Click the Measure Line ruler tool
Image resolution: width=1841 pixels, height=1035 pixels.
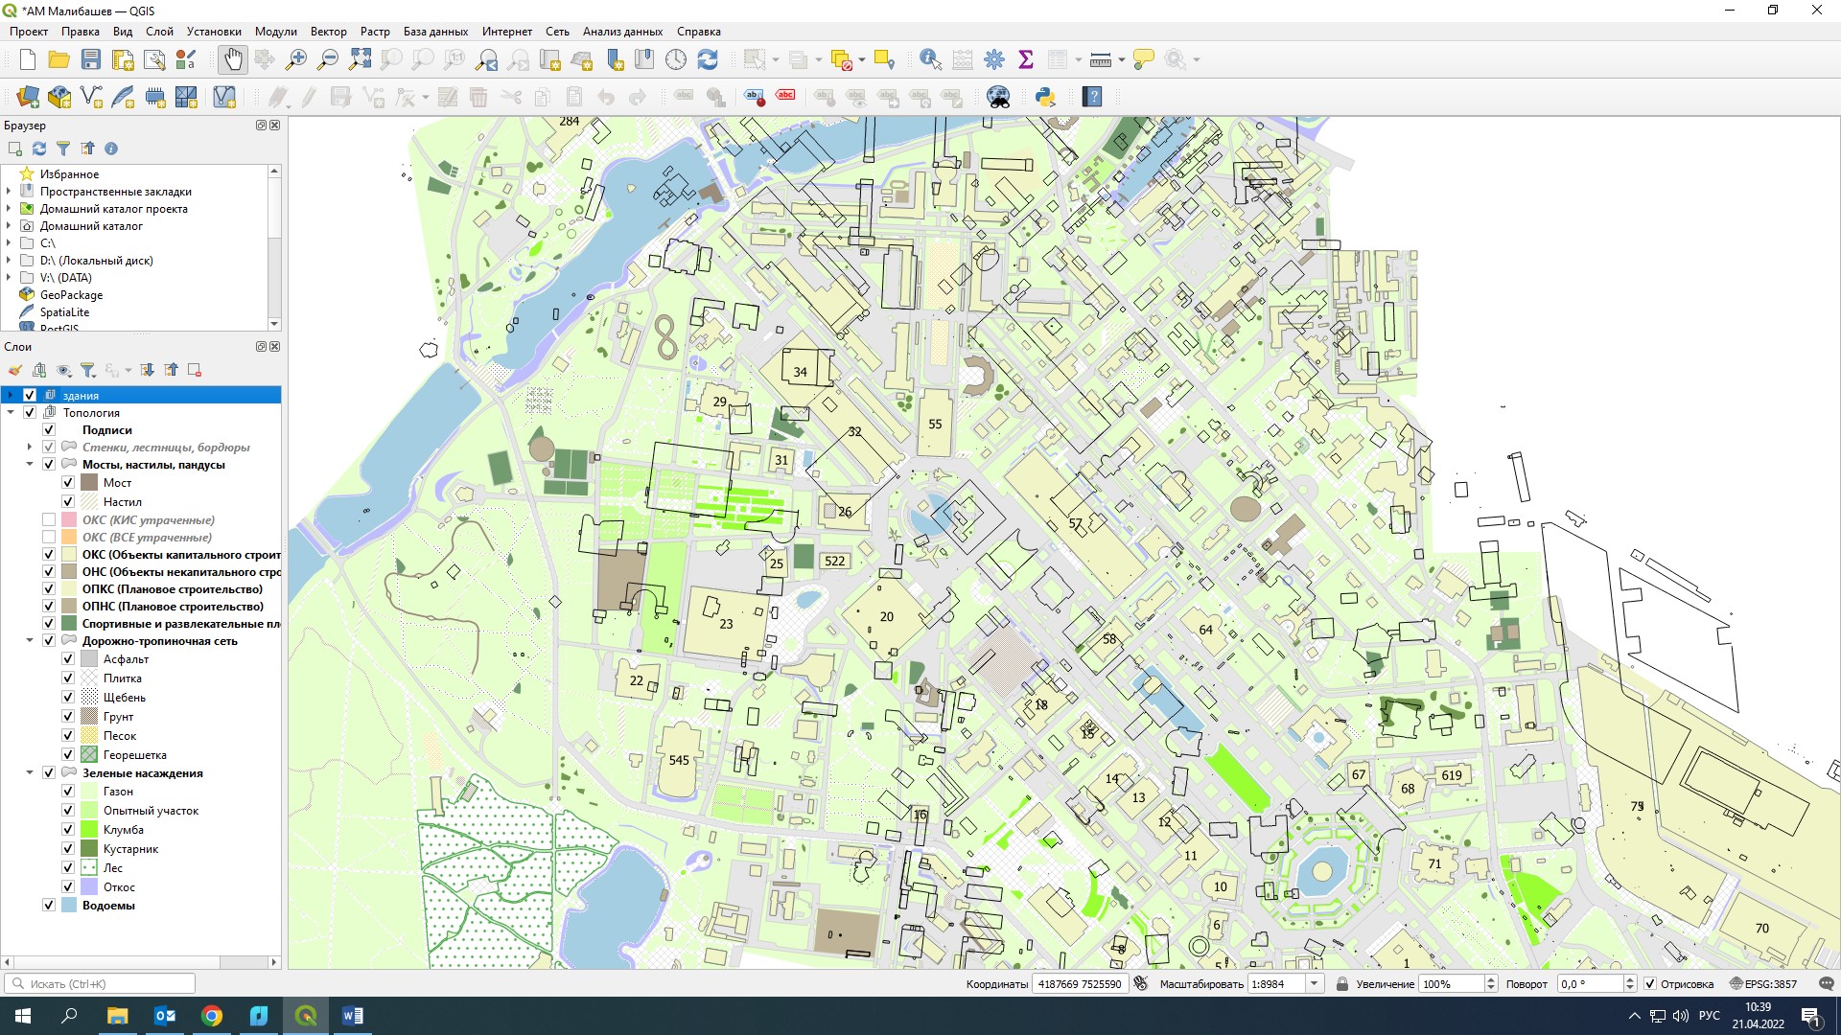point(1100,59)
